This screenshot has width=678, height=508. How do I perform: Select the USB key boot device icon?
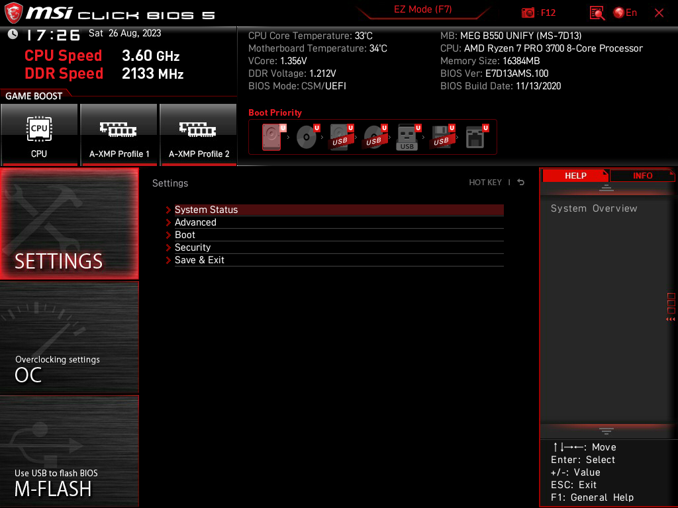[409, 137]
